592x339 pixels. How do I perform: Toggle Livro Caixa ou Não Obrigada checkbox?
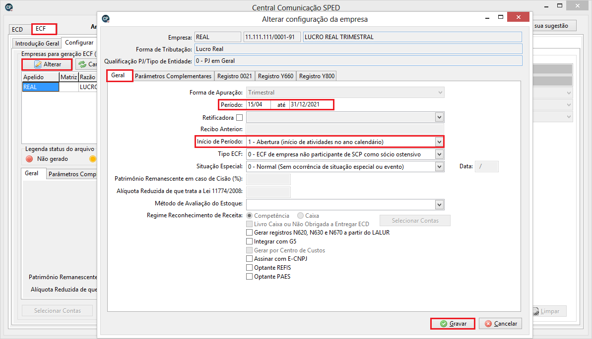pos(249,224)
